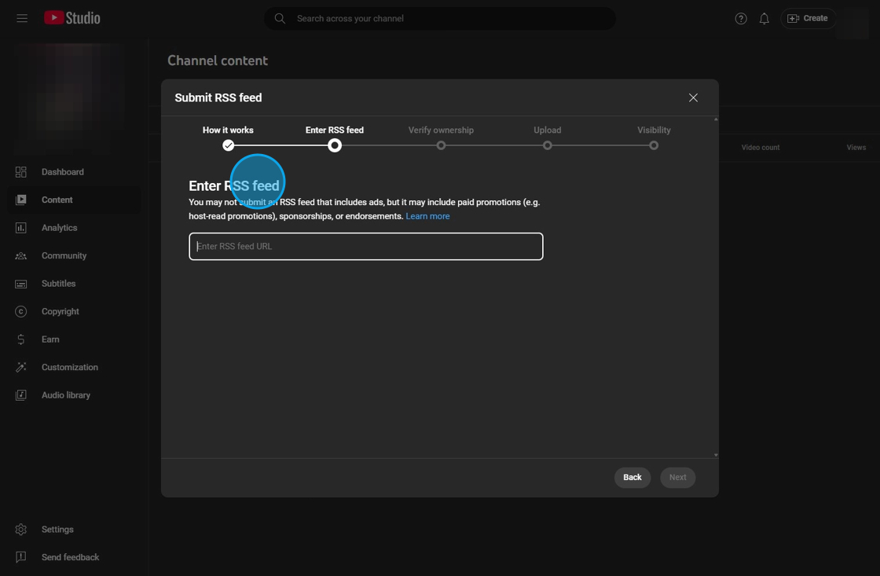Image resolution: width=880 pixels, height=576 pixels.
Task: Click the dialog scrollbar down arrow
Action: (716, 455)
